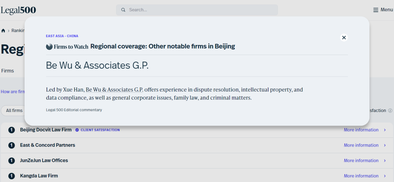Open More information for Beijing Docvit

click(x=361, y=130)
